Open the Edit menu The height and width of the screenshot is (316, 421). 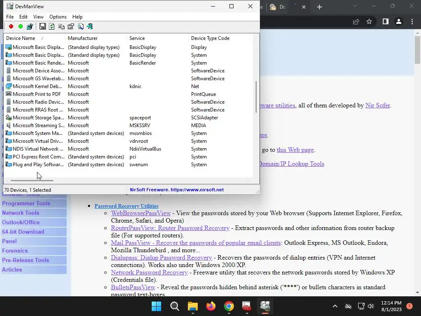point(23,16)
